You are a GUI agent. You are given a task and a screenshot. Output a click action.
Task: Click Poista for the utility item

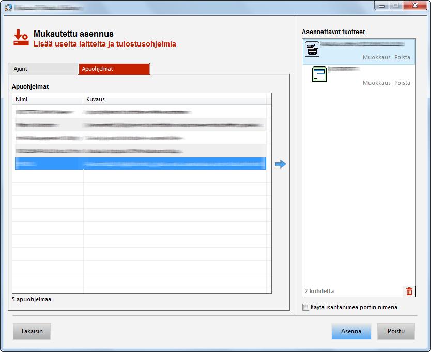point(402,83)
